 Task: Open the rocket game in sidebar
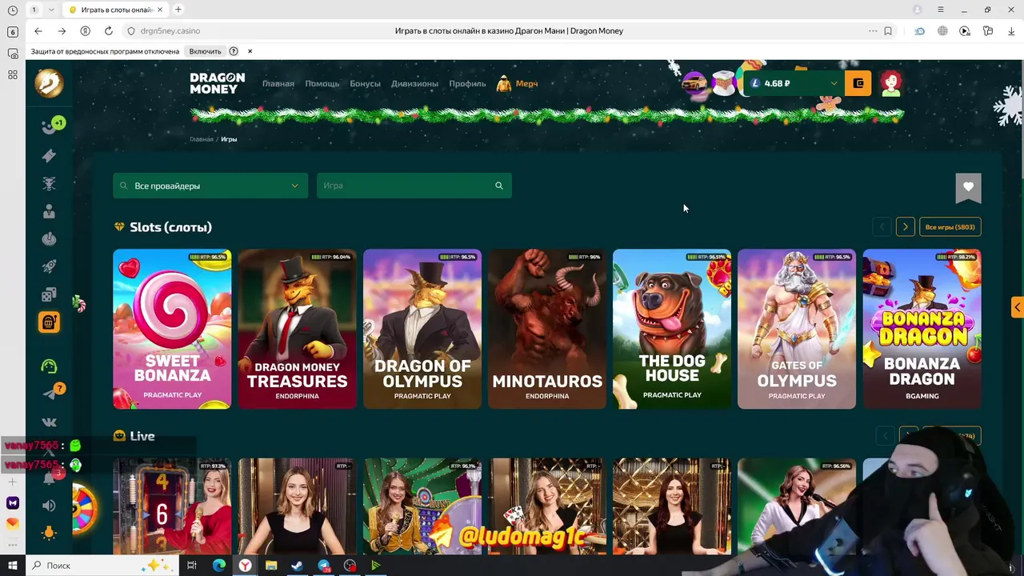(x=49, y=266)
